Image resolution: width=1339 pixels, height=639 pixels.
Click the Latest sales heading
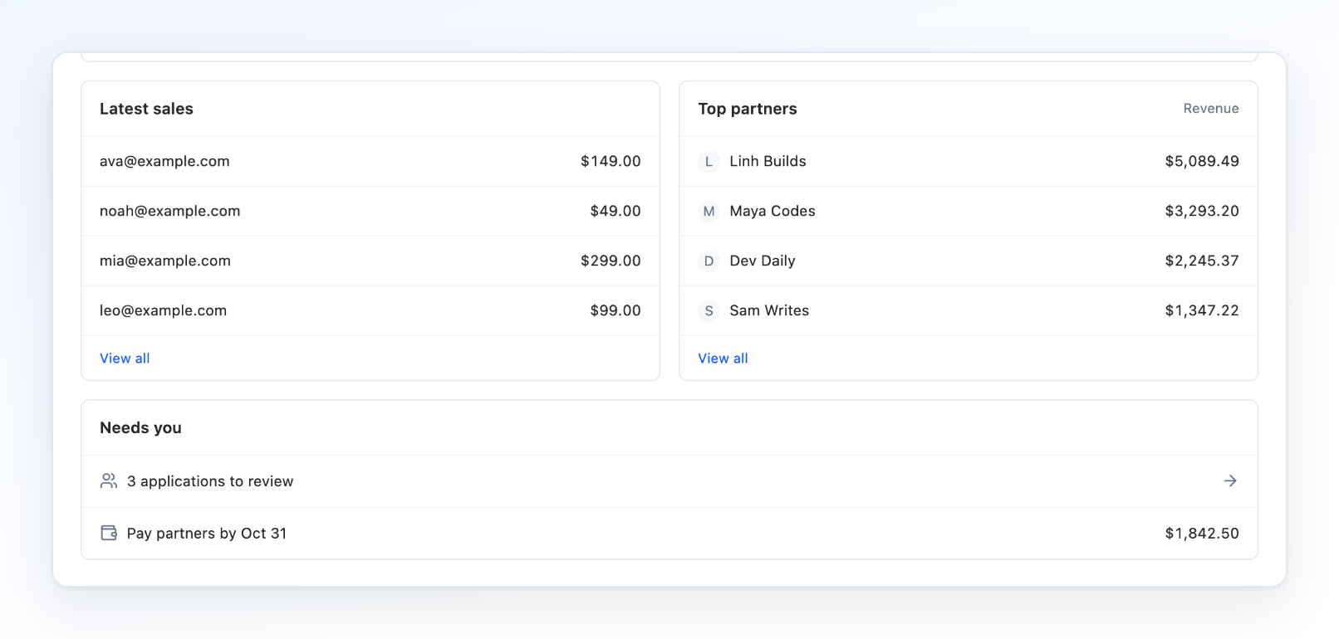pyautogui.click(x=146, y=109)
